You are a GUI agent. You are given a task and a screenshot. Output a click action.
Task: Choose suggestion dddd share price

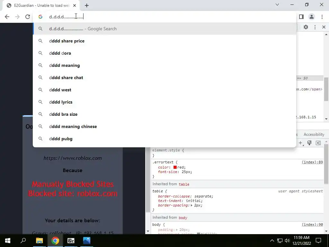164,41
